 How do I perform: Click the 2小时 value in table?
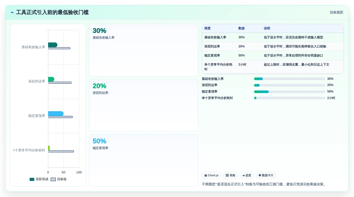click(242, 65)
